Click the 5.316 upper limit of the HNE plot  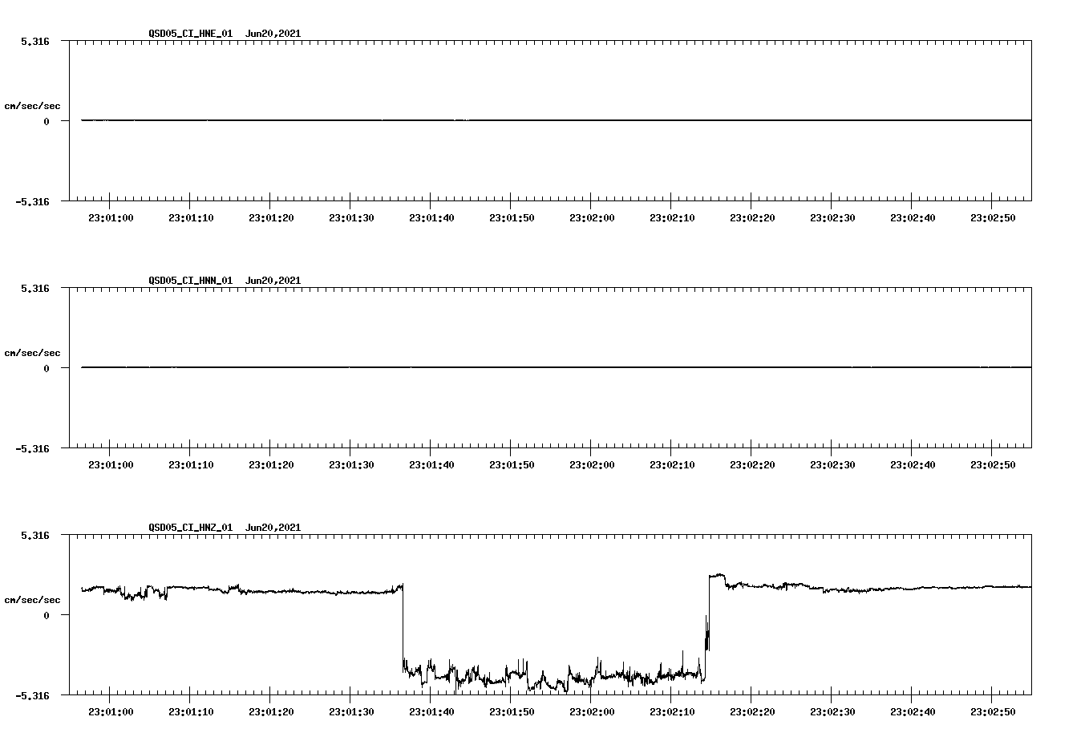pos(35,41)
